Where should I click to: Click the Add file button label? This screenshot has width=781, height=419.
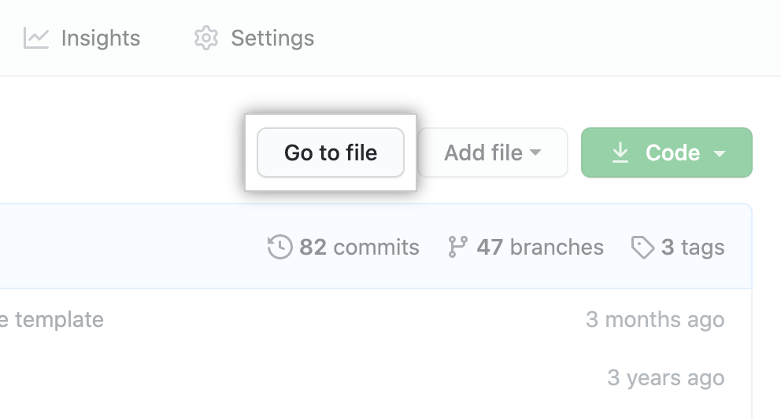coord(483,153)
